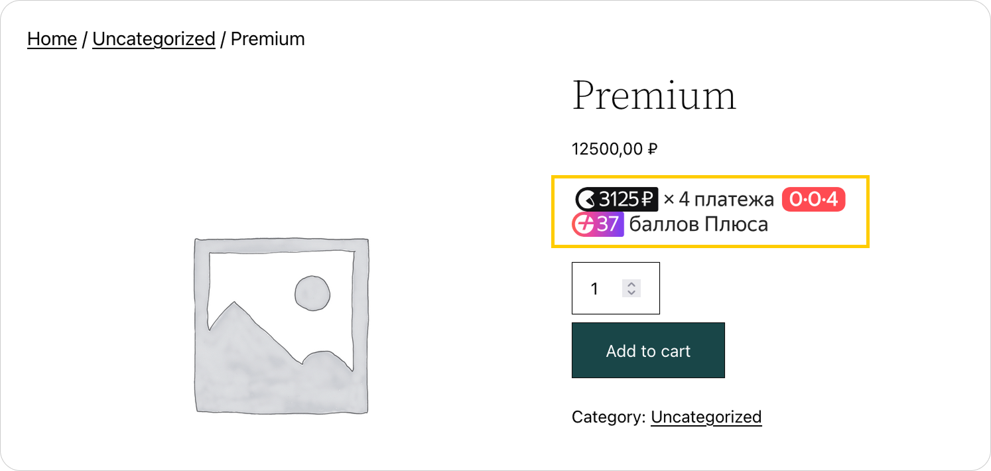The height and width of the screenshot is (471, 991).
Task: Open the Uncategorized category link below button
Action: [x=706, y=417]
